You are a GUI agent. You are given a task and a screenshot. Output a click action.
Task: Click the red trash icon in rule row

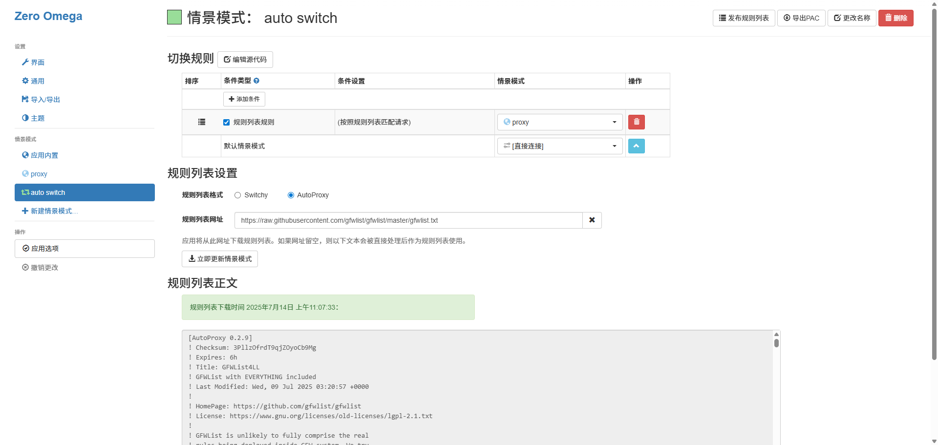[x=636, y=122]
